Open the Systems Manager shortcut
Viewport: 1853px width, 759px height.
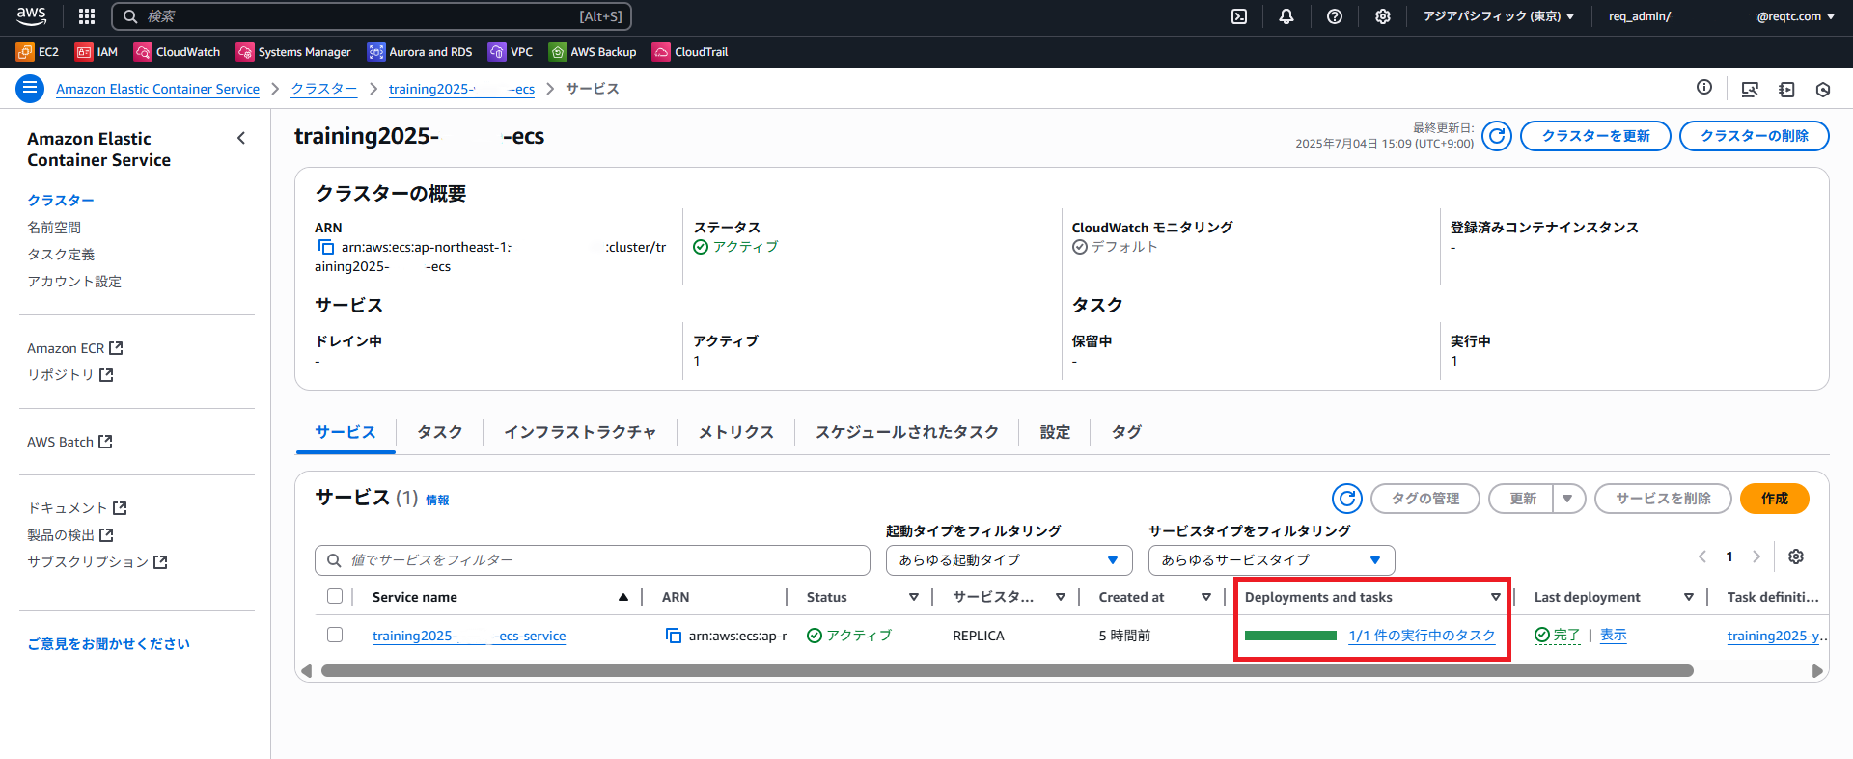(293, 52)
